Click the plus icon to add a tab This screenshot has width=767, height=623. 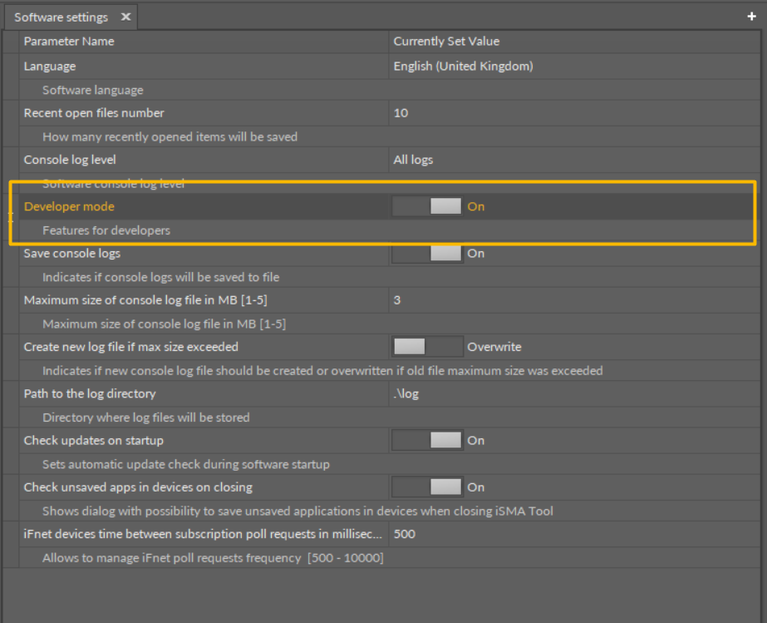click(x=752, y=17)
